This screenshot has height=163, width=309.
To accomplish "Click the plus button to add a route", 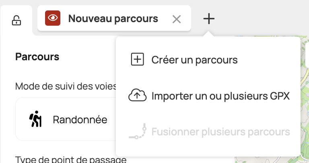I will [x=209, y=18].
